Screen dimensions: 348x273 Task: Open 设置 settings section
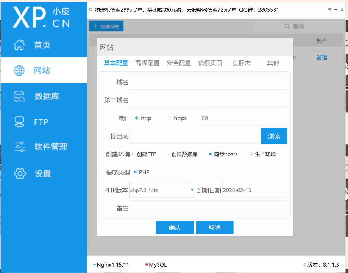click(44, 173)
